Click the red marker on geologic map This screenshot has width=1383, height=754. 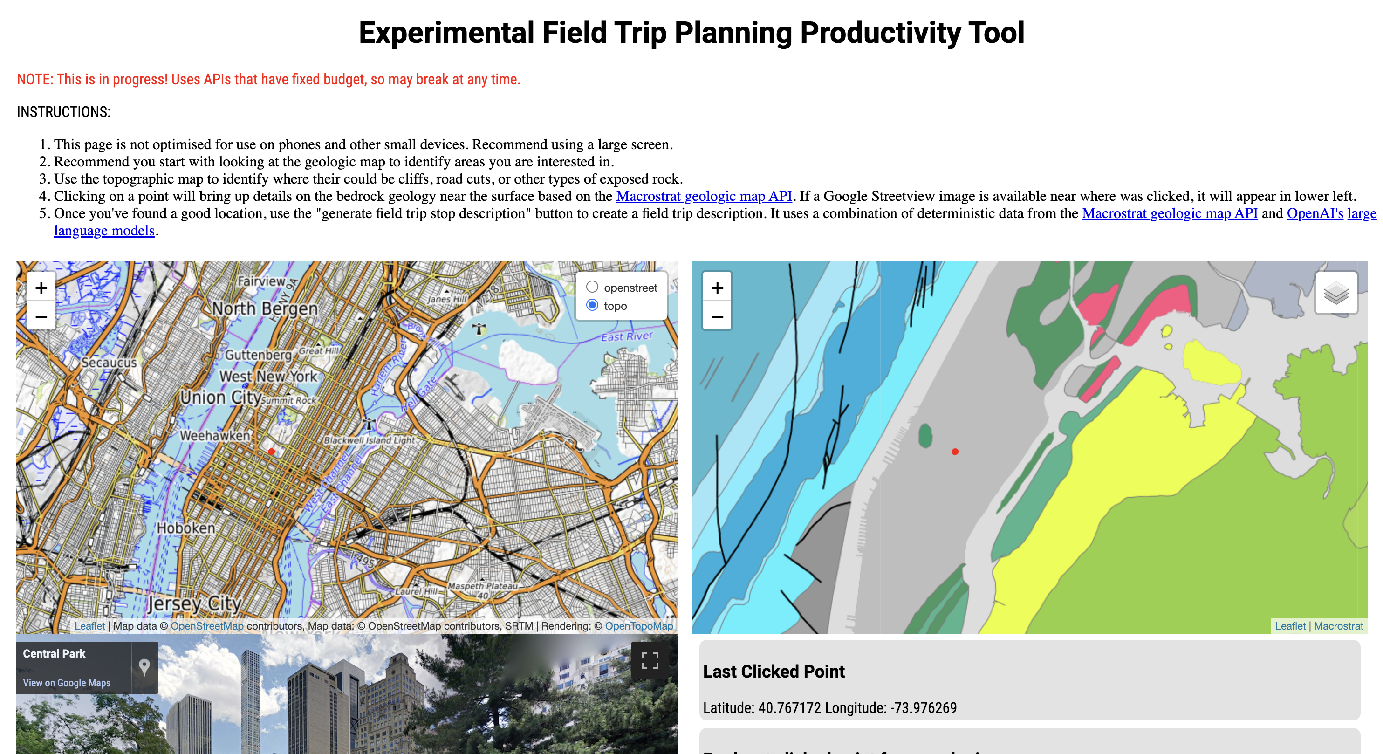955,452
